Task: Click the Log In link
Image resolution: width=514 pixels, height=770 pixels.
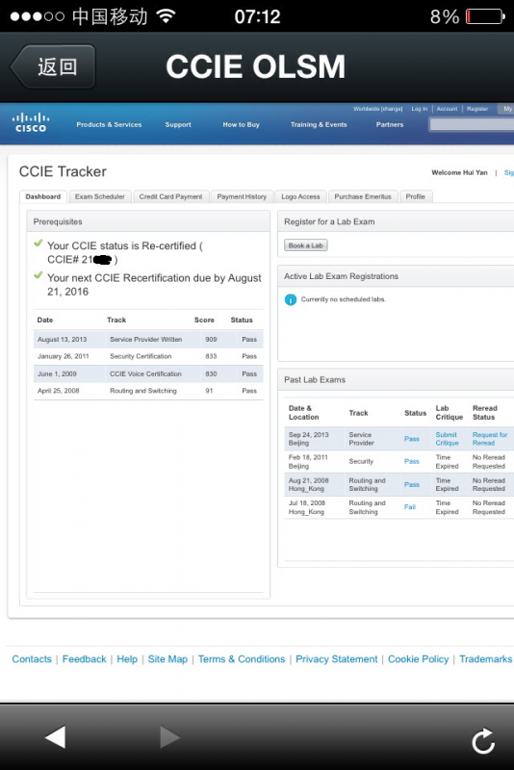Action: [420, 109]
